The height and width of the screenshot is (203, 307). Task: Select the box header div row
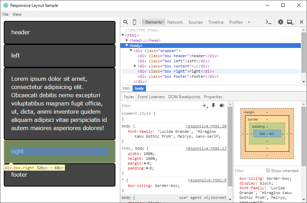pyautogui.click(x=178, y=56)
